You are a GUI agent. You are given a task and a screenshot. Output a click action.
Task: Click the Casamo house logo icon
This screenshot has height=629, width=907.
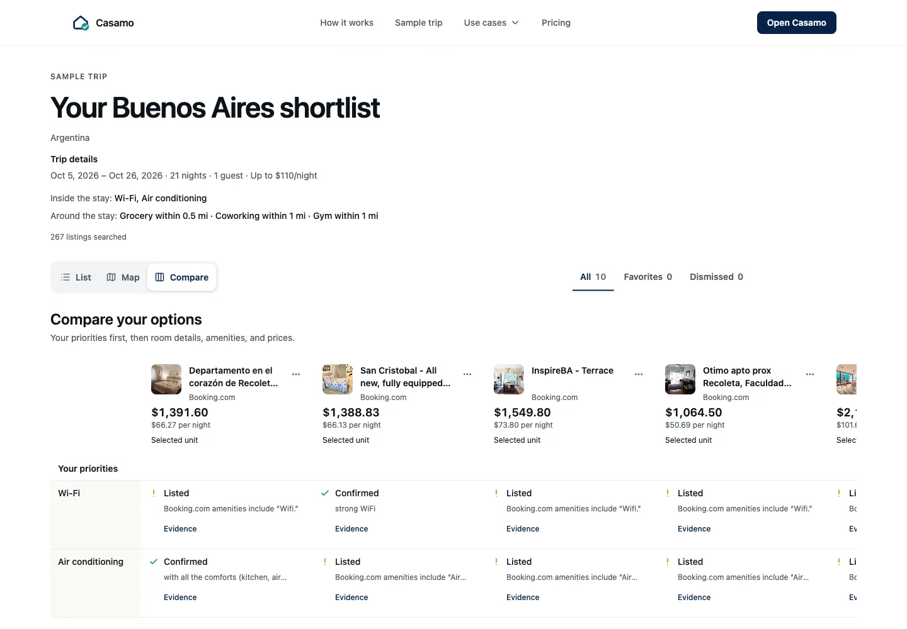coord(81,23)
